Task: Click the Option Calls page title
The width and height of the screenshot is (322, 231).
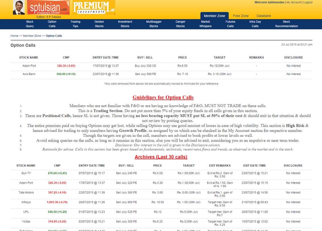Action: click(23, 45)
